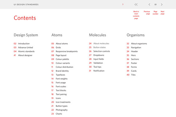Screen dimensions: 176x117
Task: Select the Page layout entry
Action: [x=59, y=55]
